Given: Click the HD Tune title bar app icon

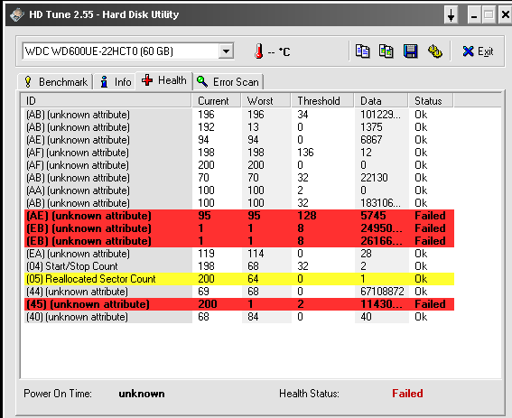Looking at the screenshot, I should click(x=17, y=14).
